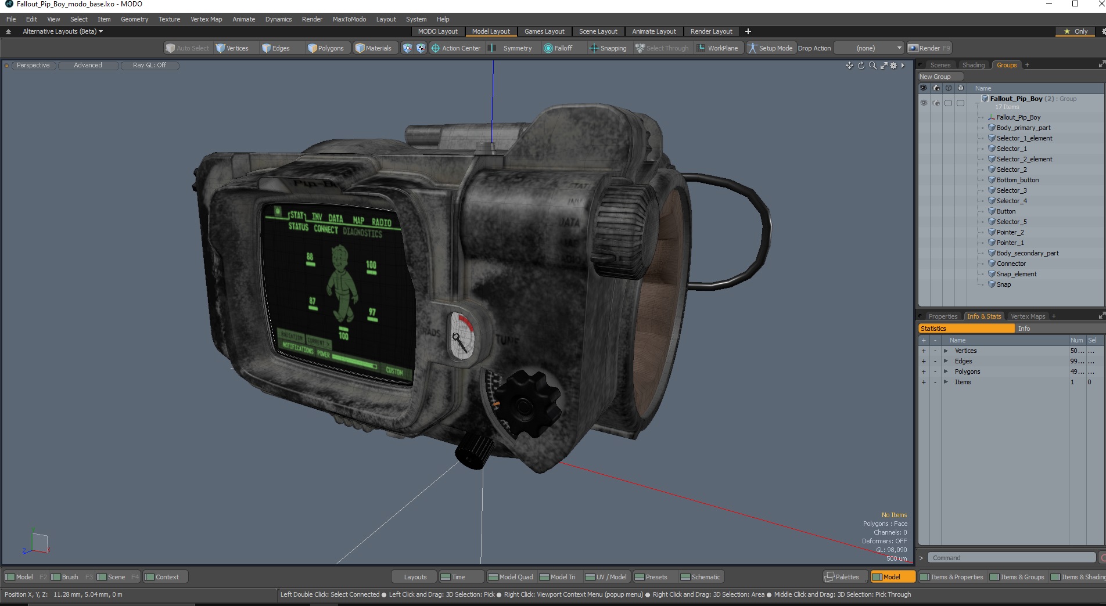Click the MODO app logo icon

pyautogui.click(x=9, y=4)
